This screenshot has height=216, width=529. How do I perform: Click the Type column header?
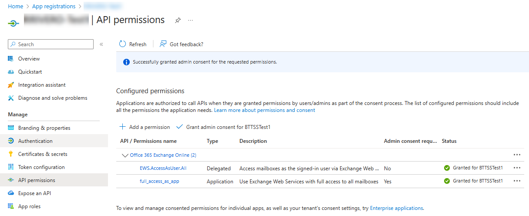point(212,141)
